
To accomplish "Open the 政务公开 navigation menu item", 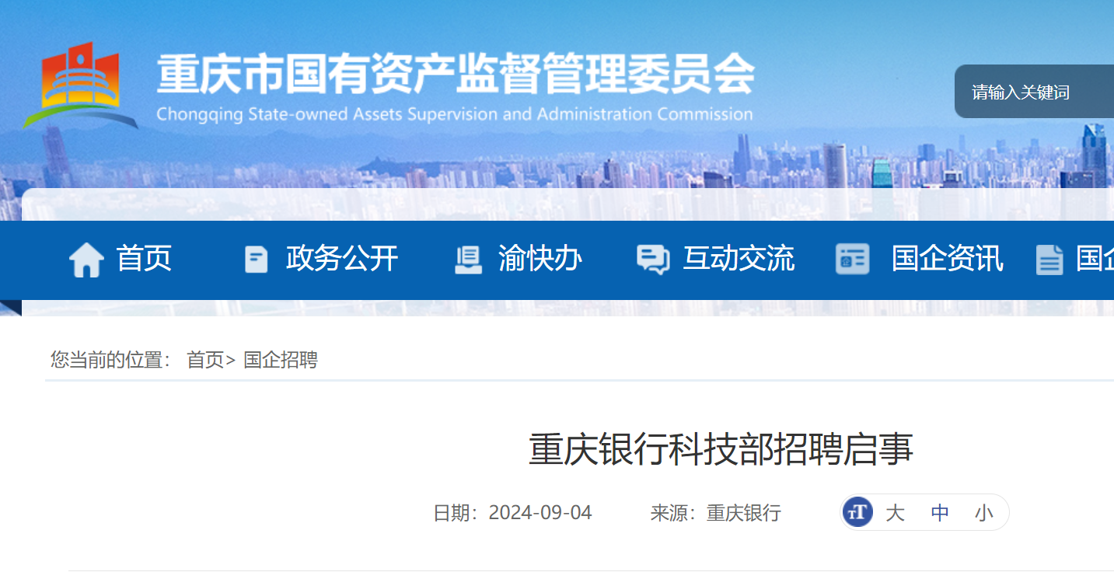I will (342, 259).
